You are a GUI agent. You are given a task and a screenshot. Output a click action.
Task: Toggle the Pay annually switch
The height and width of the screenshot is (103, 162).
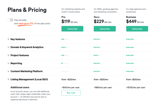point(10,20)
